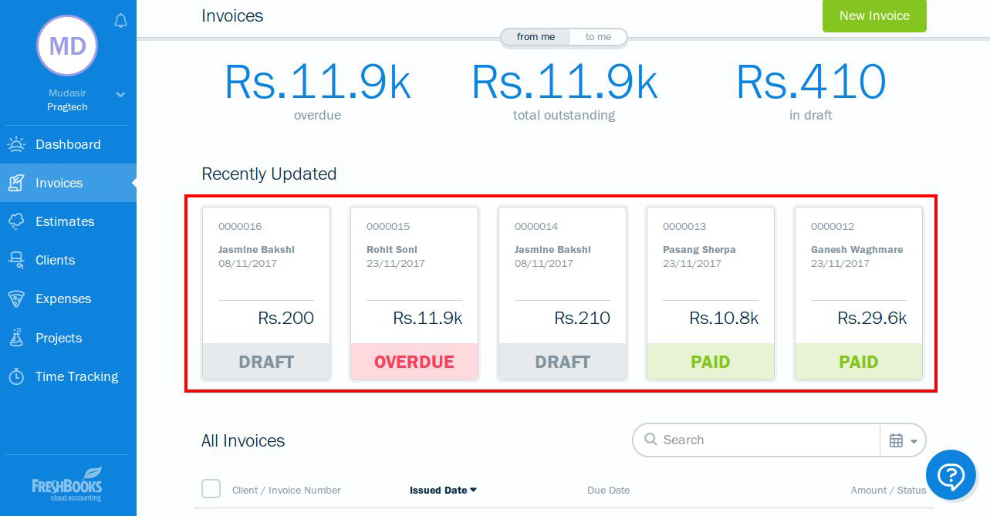Click the Projects flask icon
Viewport: 990px width, 516px height.
point(16,338)
